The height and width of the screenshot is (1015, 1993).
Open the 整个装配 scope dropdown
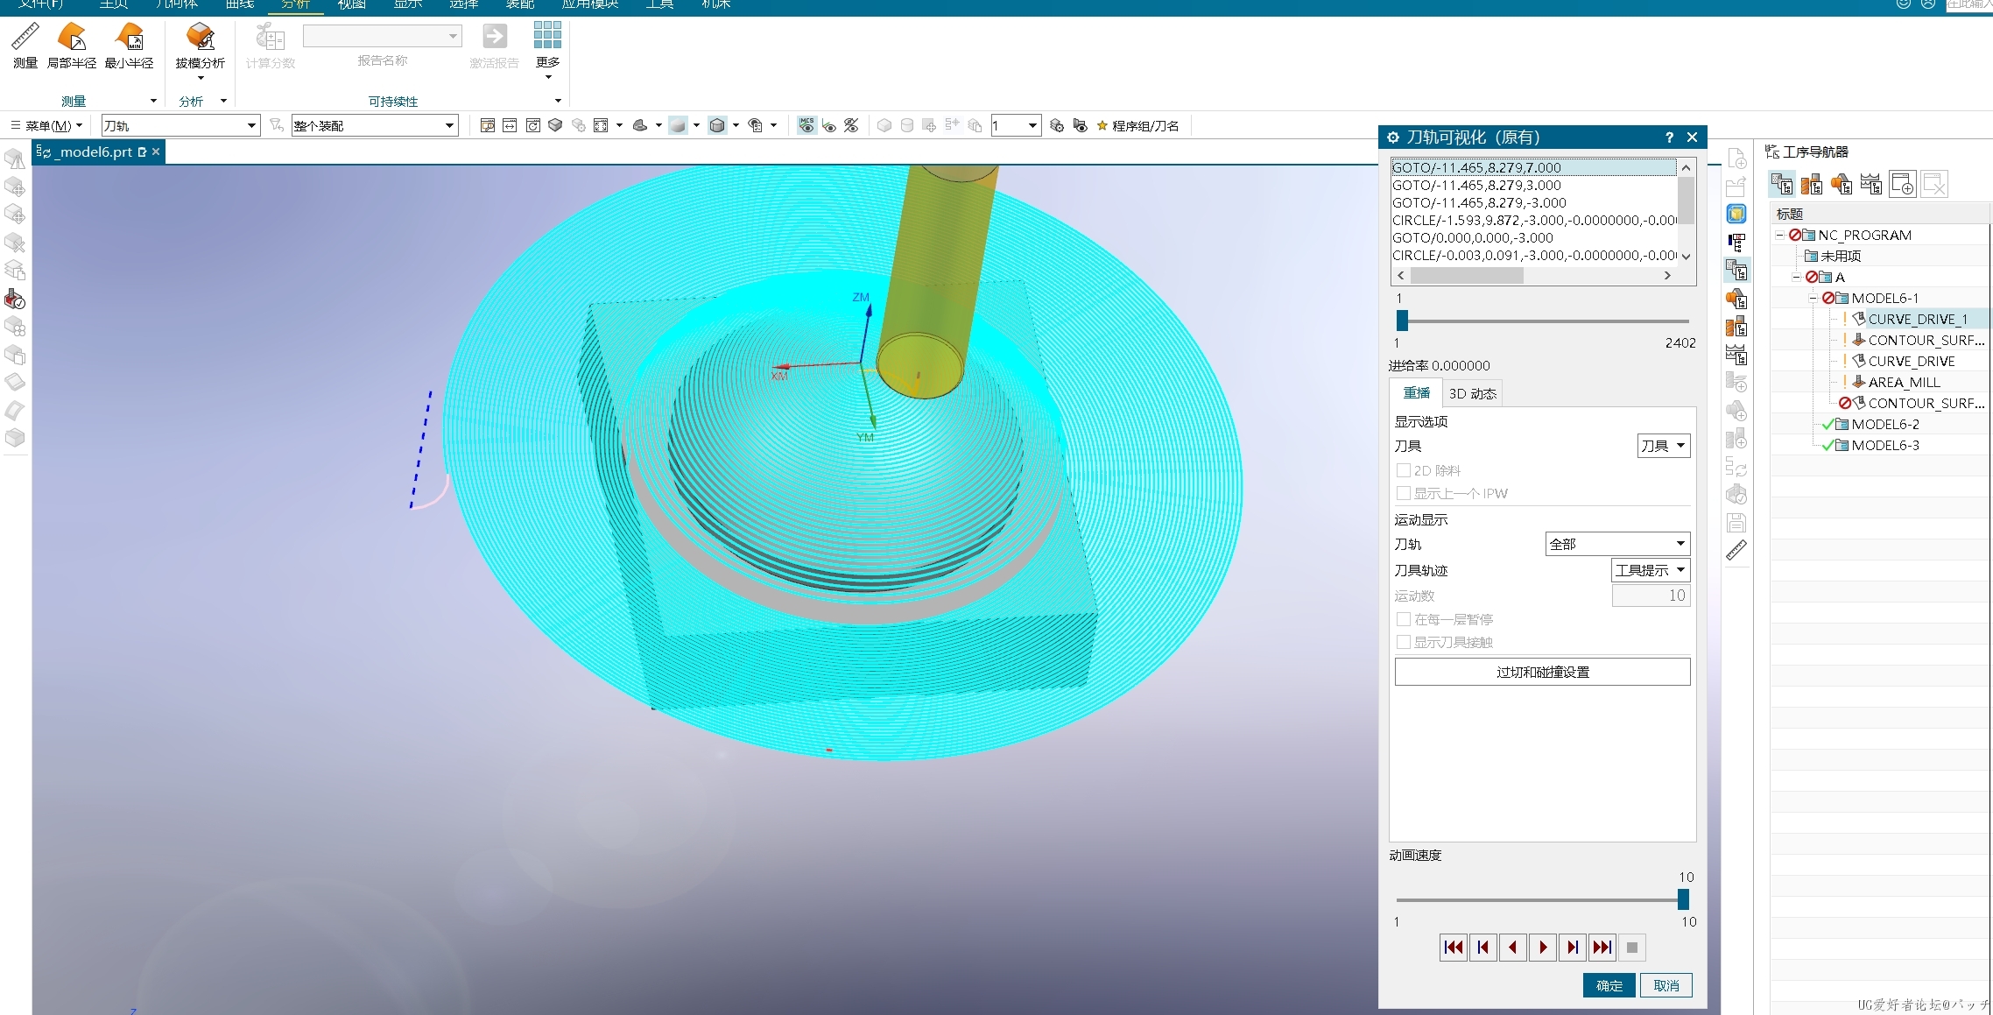click(375, 125)
